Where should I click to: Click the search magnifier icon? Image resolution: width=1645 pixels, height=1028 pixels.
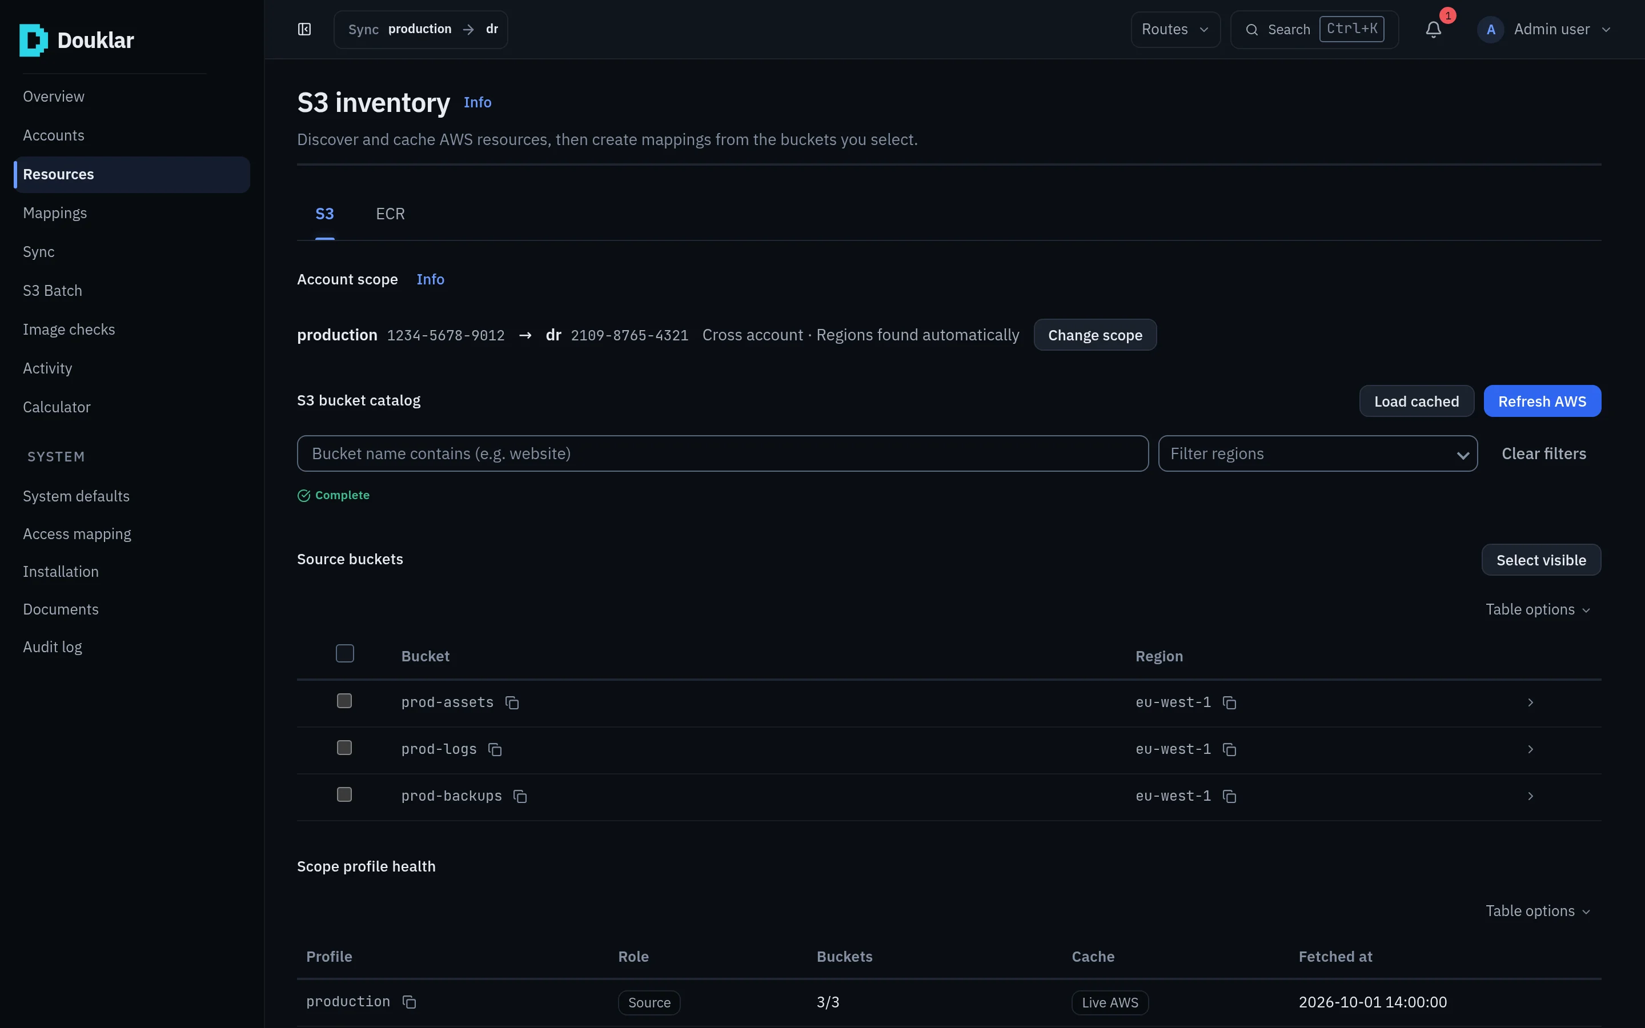tap(1251, 30)
